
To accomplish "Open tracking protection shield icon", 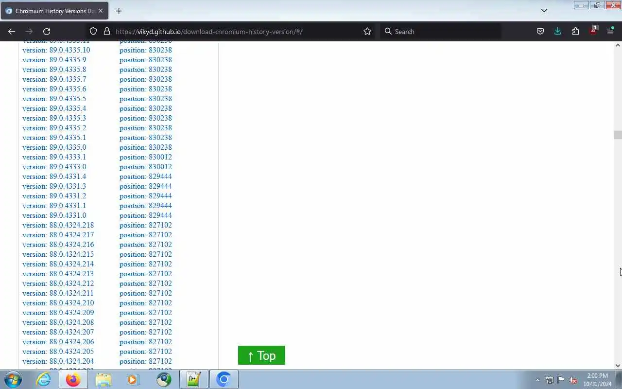I will 93,31.
